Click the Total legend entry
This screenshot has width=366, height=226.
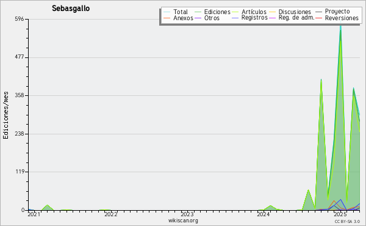click(x=181, y=12)
